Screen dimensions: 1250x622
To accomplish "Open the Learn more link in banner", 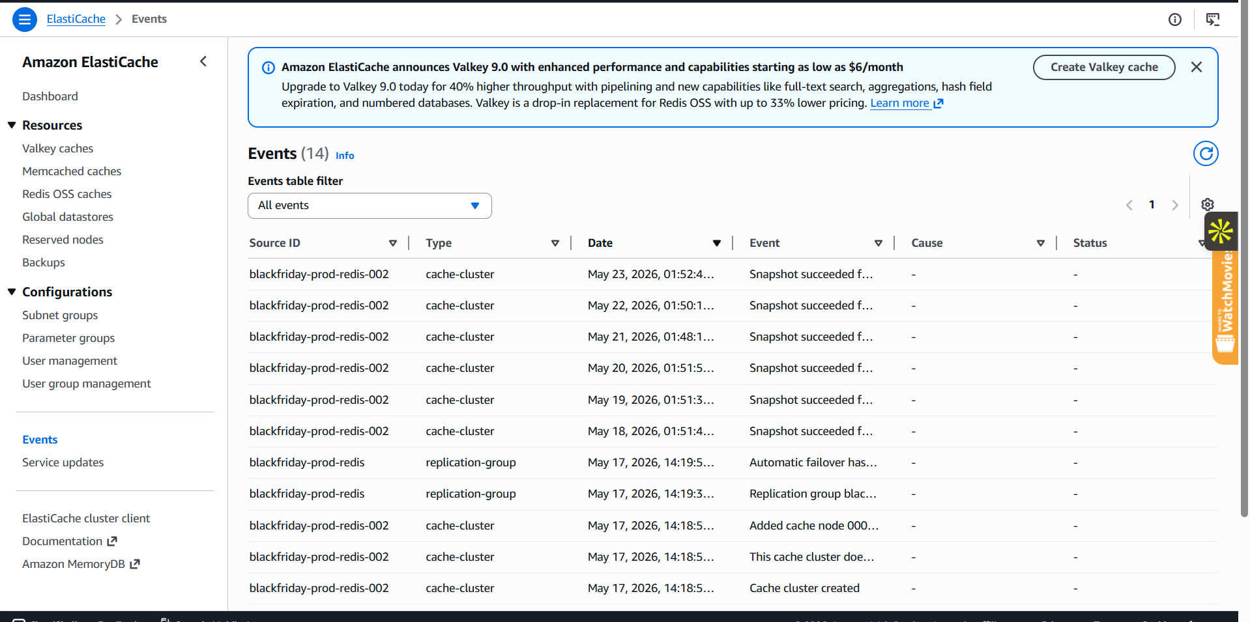I will click(907, 103).
